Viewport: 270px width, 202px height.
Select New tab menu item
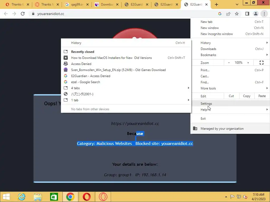pos(230,22)
